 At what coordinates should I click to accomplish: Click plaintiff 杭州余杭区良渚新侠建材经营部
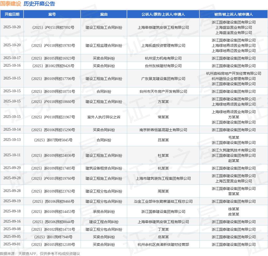click(163, 245)
